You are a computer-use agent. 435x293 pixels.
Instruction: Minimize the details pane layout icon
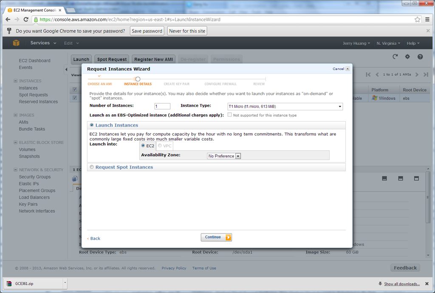(384, 178)
